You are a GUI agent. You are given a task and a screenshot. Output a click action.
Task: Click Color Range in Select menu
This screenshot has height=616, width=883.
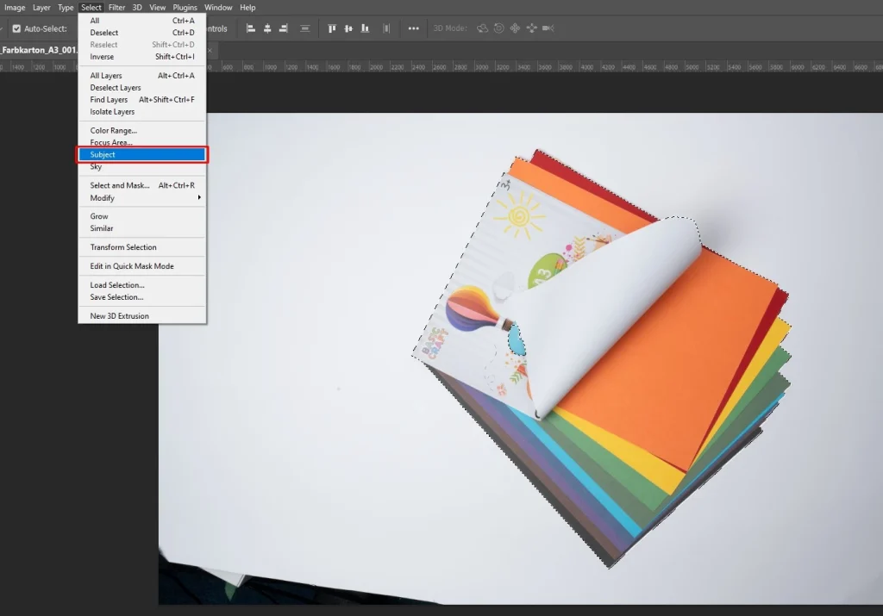tap(114, 131)
